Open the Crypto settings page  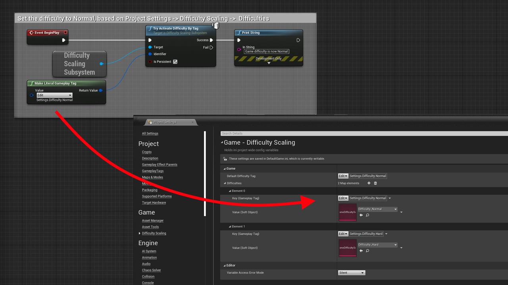point(147,152)
